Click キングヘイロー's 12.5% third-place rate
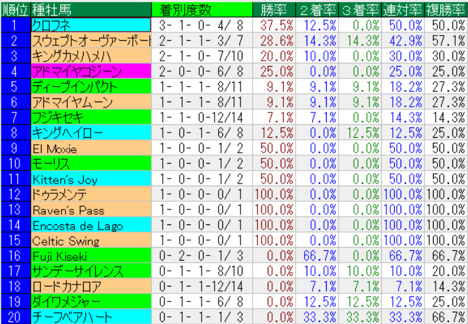Image resolution: width=468 pixels, height=324 pixels. (360, 133)
